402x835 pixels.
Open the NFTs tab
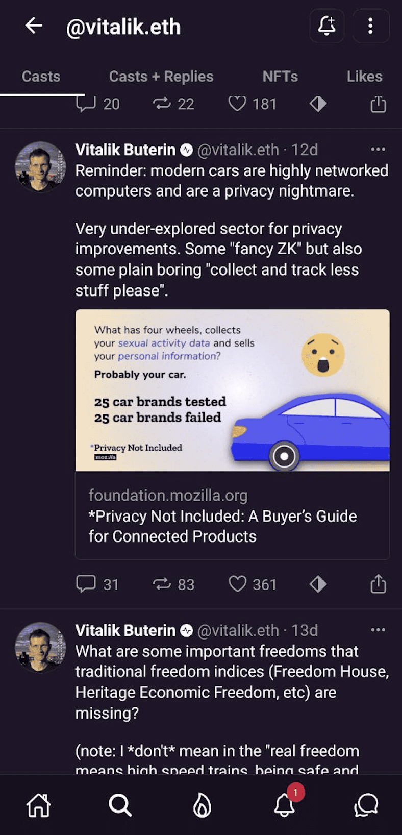pos(280,76)
